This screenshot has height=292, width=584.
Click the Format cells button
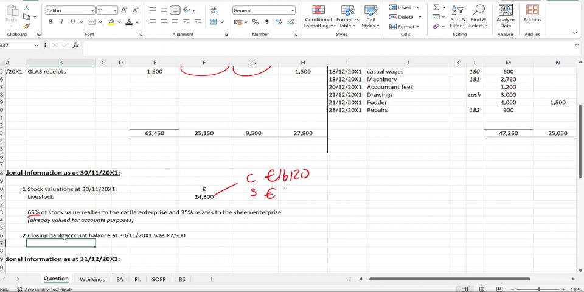(405, 26)
